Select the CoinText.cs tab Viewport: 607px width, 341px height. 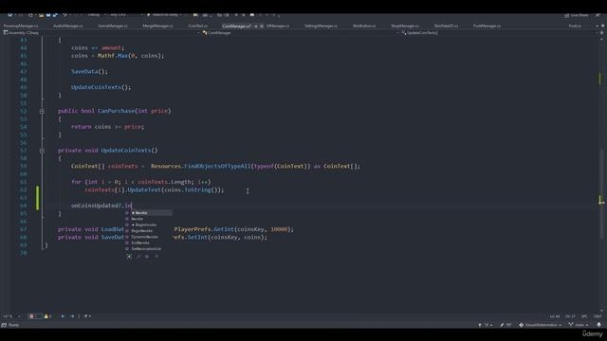coord(198,26)
